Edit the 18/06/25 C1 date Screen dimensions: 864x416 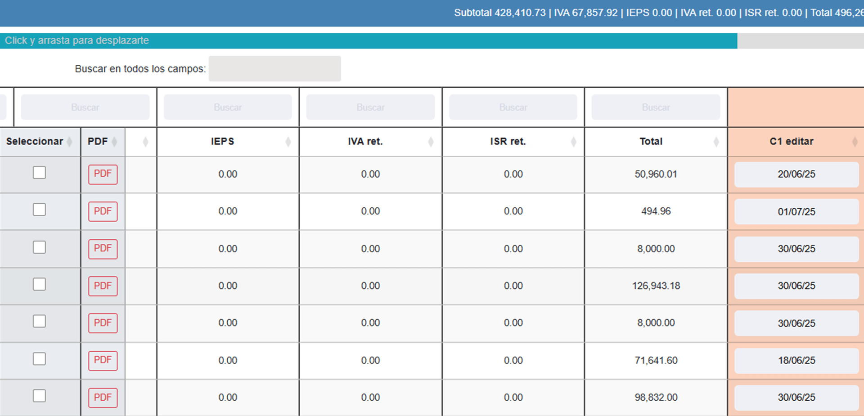tap(796, 361)
